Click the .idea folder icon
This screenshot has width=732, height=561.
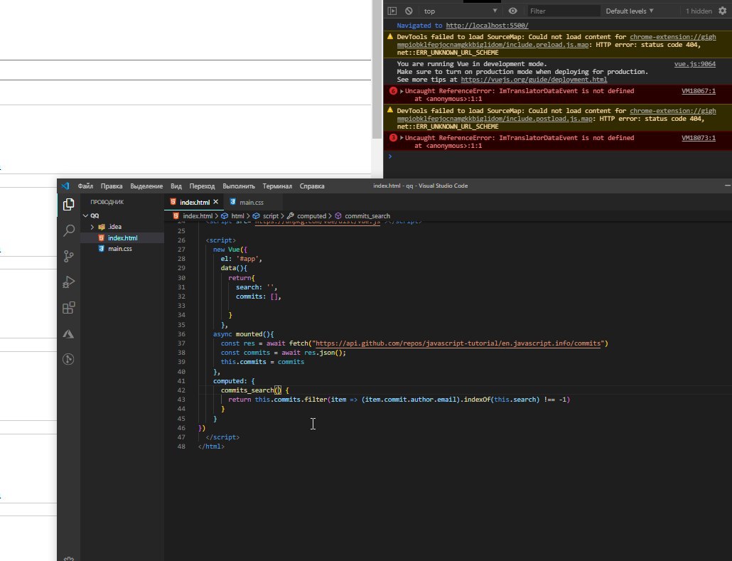click(x=102, y=227)
